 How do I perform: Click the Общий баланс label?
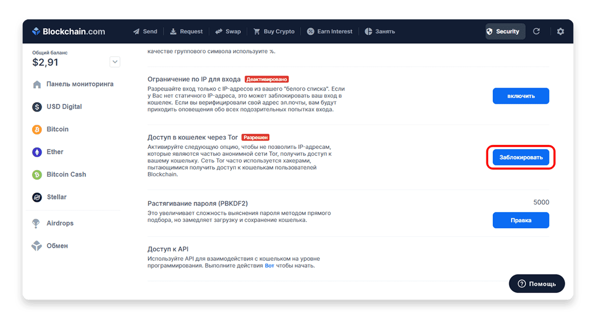pyautogui.click(x=50, y=53)
